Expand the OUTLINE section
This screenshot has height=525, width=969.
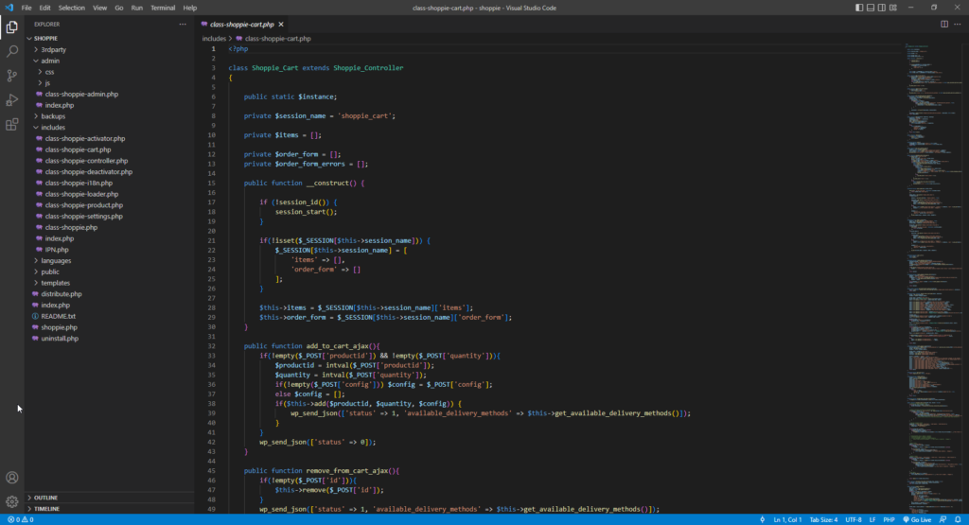click(110, 498)
